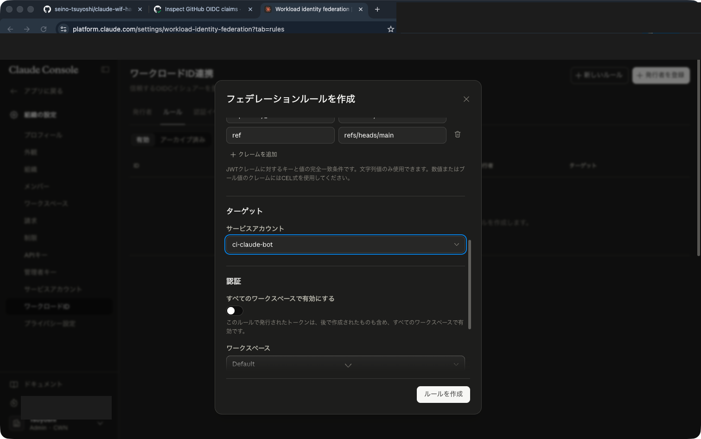Close the federation rule creation dialog
The height and width of the screenshot is (439, 701).
coord(466,99)
